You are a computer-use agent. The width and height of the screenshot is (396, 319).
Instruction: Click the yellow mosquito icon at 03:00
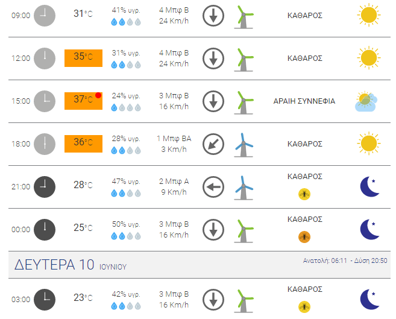(304, 307)
